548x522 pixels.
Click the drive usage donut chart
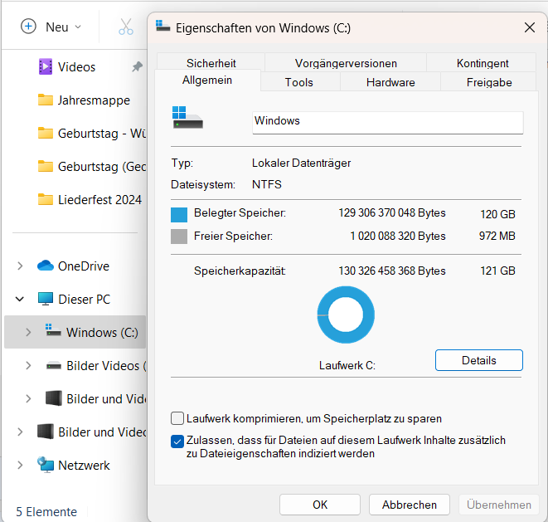(346, 315)
